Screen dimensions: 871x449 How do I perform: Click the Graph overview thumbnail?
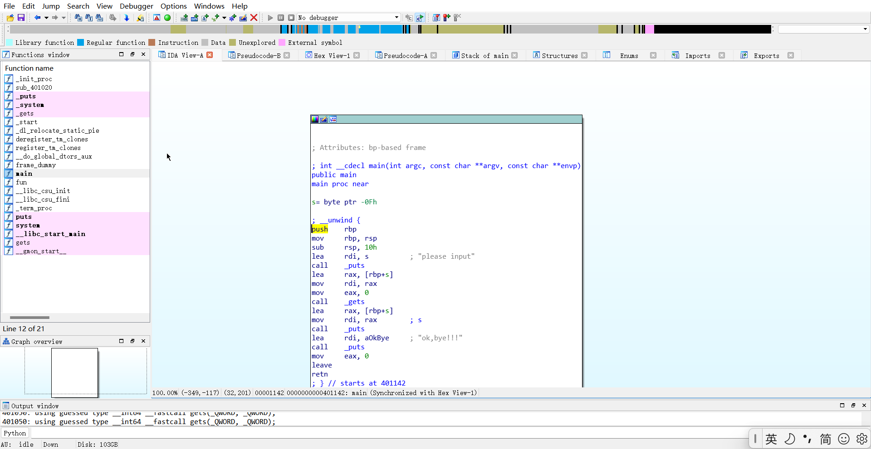pyautogui.click(x=74, y=372)
